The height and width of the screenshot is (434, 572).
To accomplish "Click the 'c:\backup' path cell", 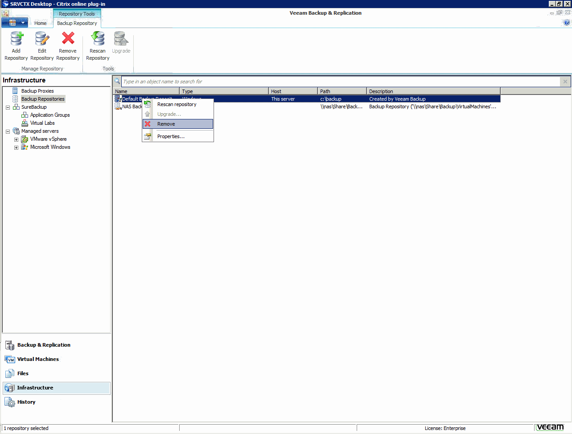I will [331, 99].
